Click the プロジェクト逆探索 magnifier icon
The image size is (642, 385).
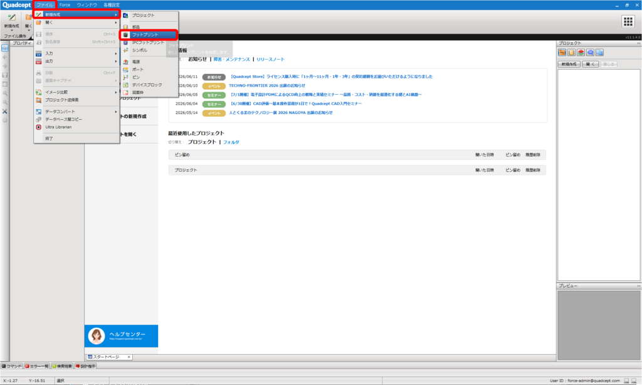(x=38, y=100)
